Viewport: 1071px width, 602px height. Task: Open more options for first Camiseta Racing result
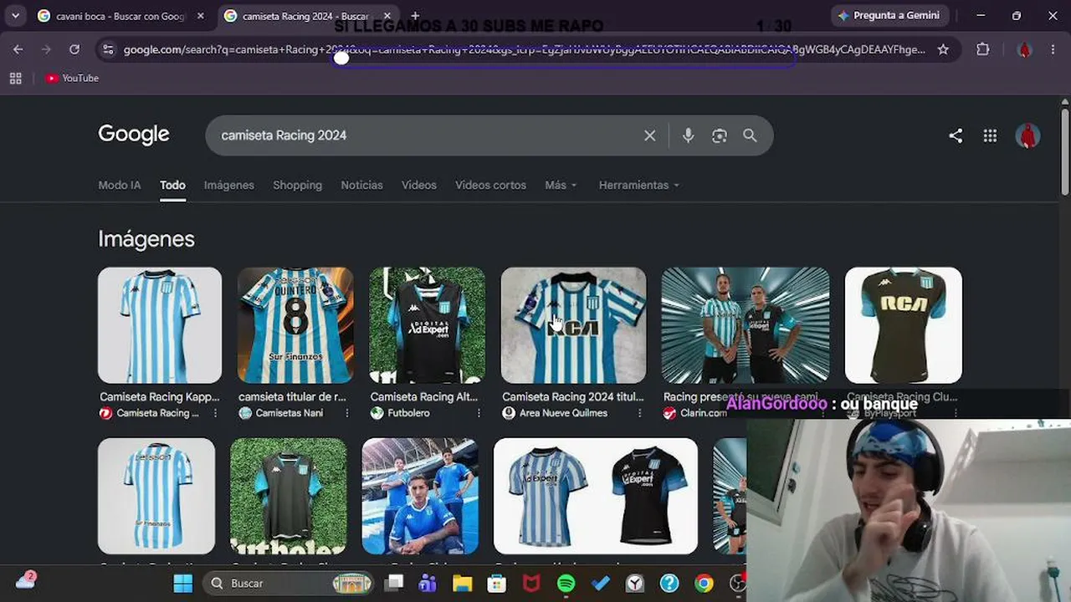215,413
